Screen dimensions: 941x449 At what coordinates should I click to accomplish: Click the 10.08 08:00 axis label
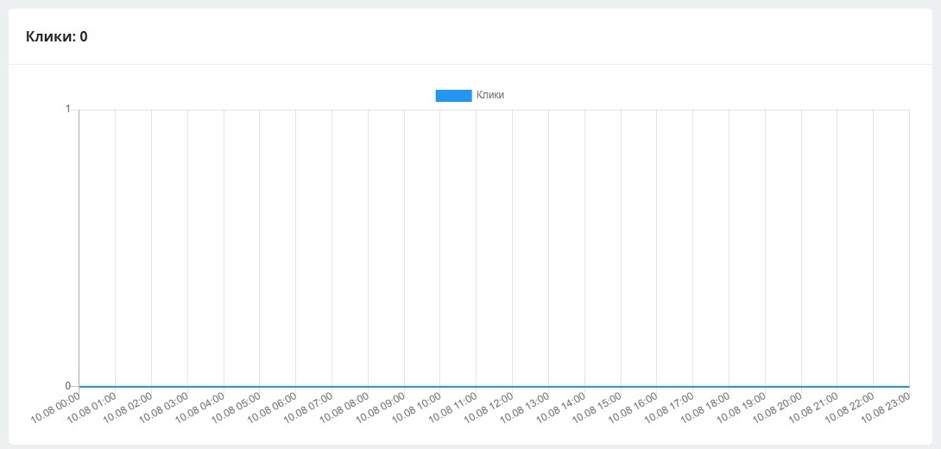tap(345, 407)
